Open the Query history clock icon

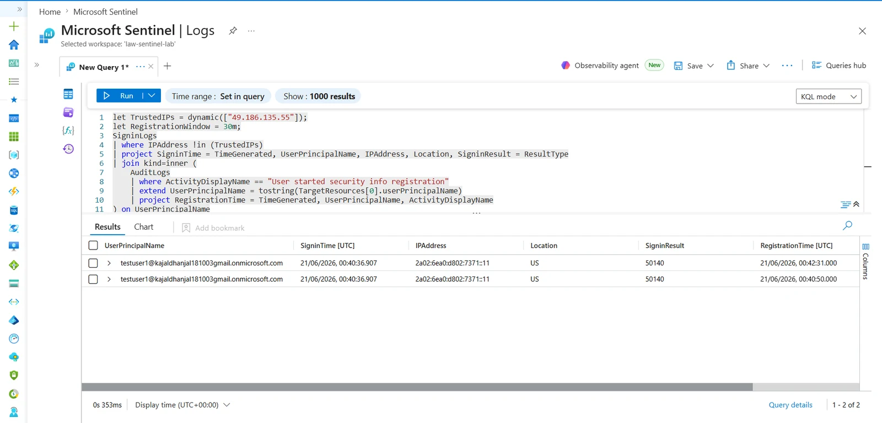click(68, 149)
